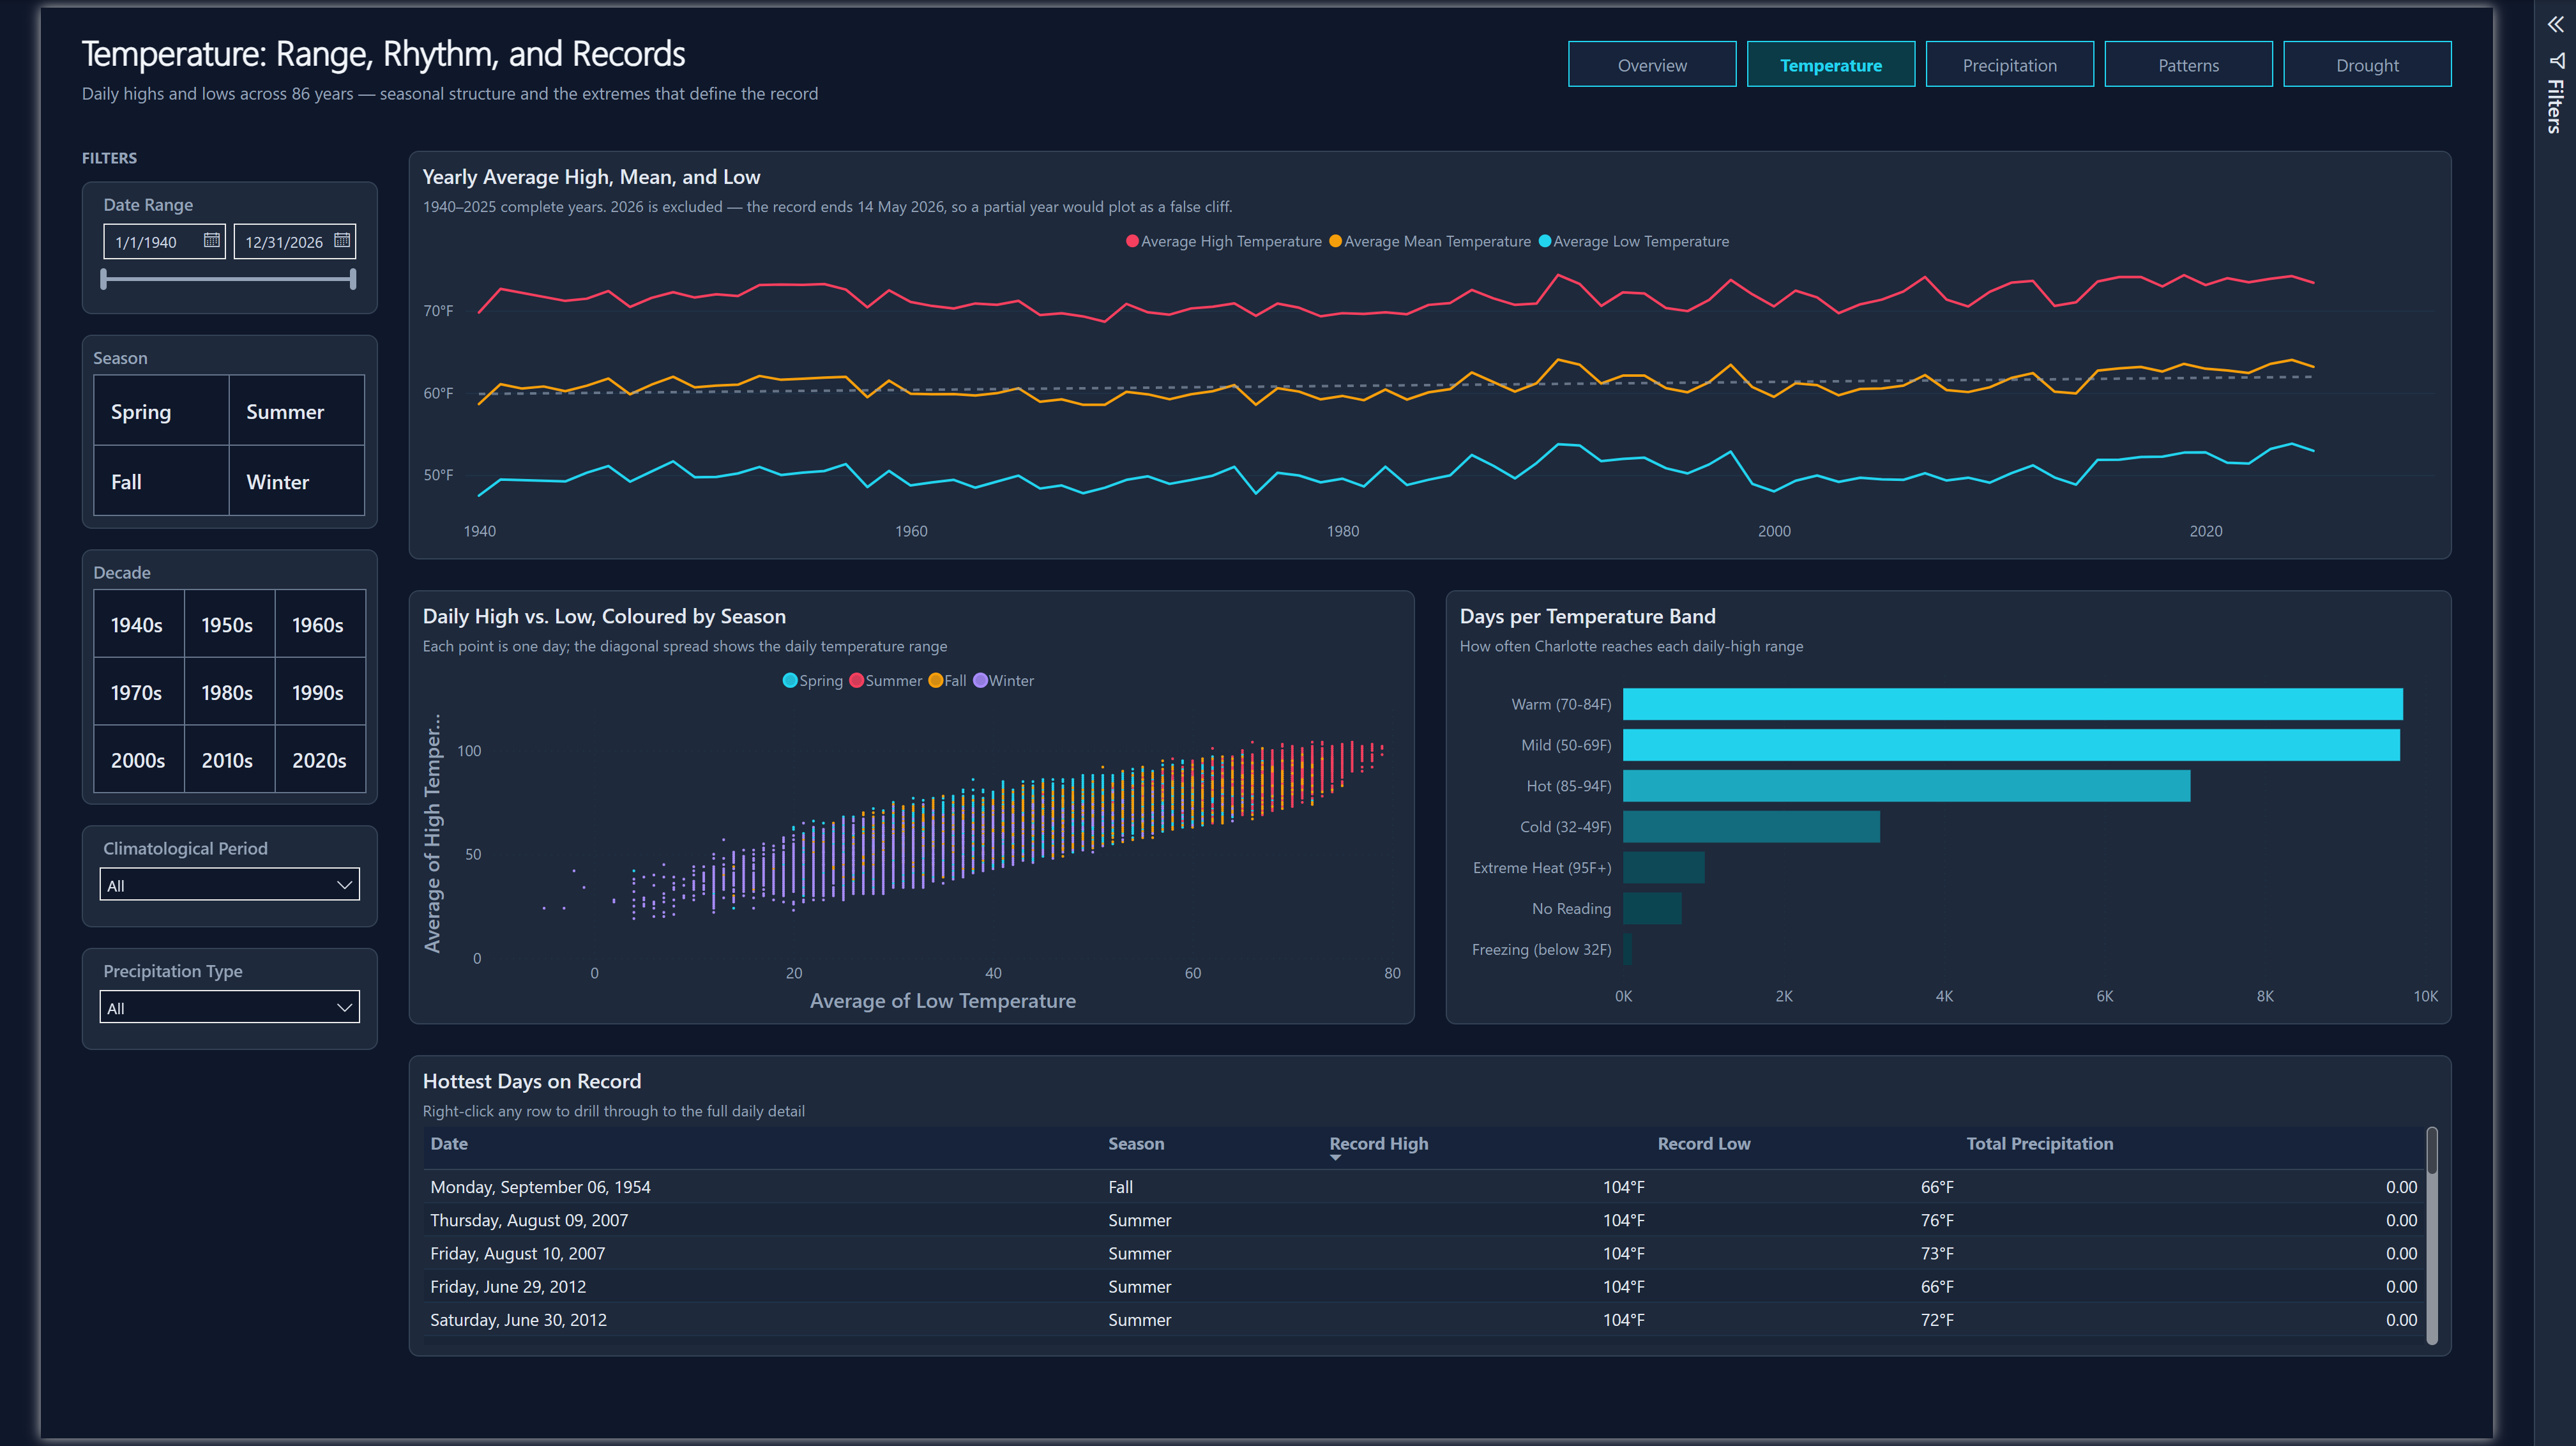Expand the Filters pane with double chevron

point(2556,25)
